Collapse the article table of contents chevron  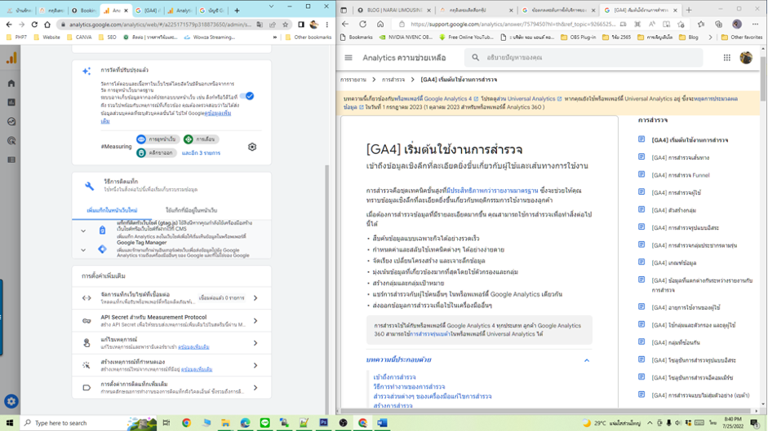click(x=586, y=360)
